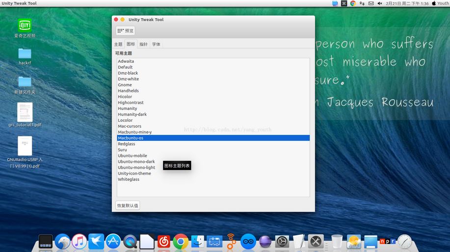Select Gnome icon theme

click(x=213, y=85)
